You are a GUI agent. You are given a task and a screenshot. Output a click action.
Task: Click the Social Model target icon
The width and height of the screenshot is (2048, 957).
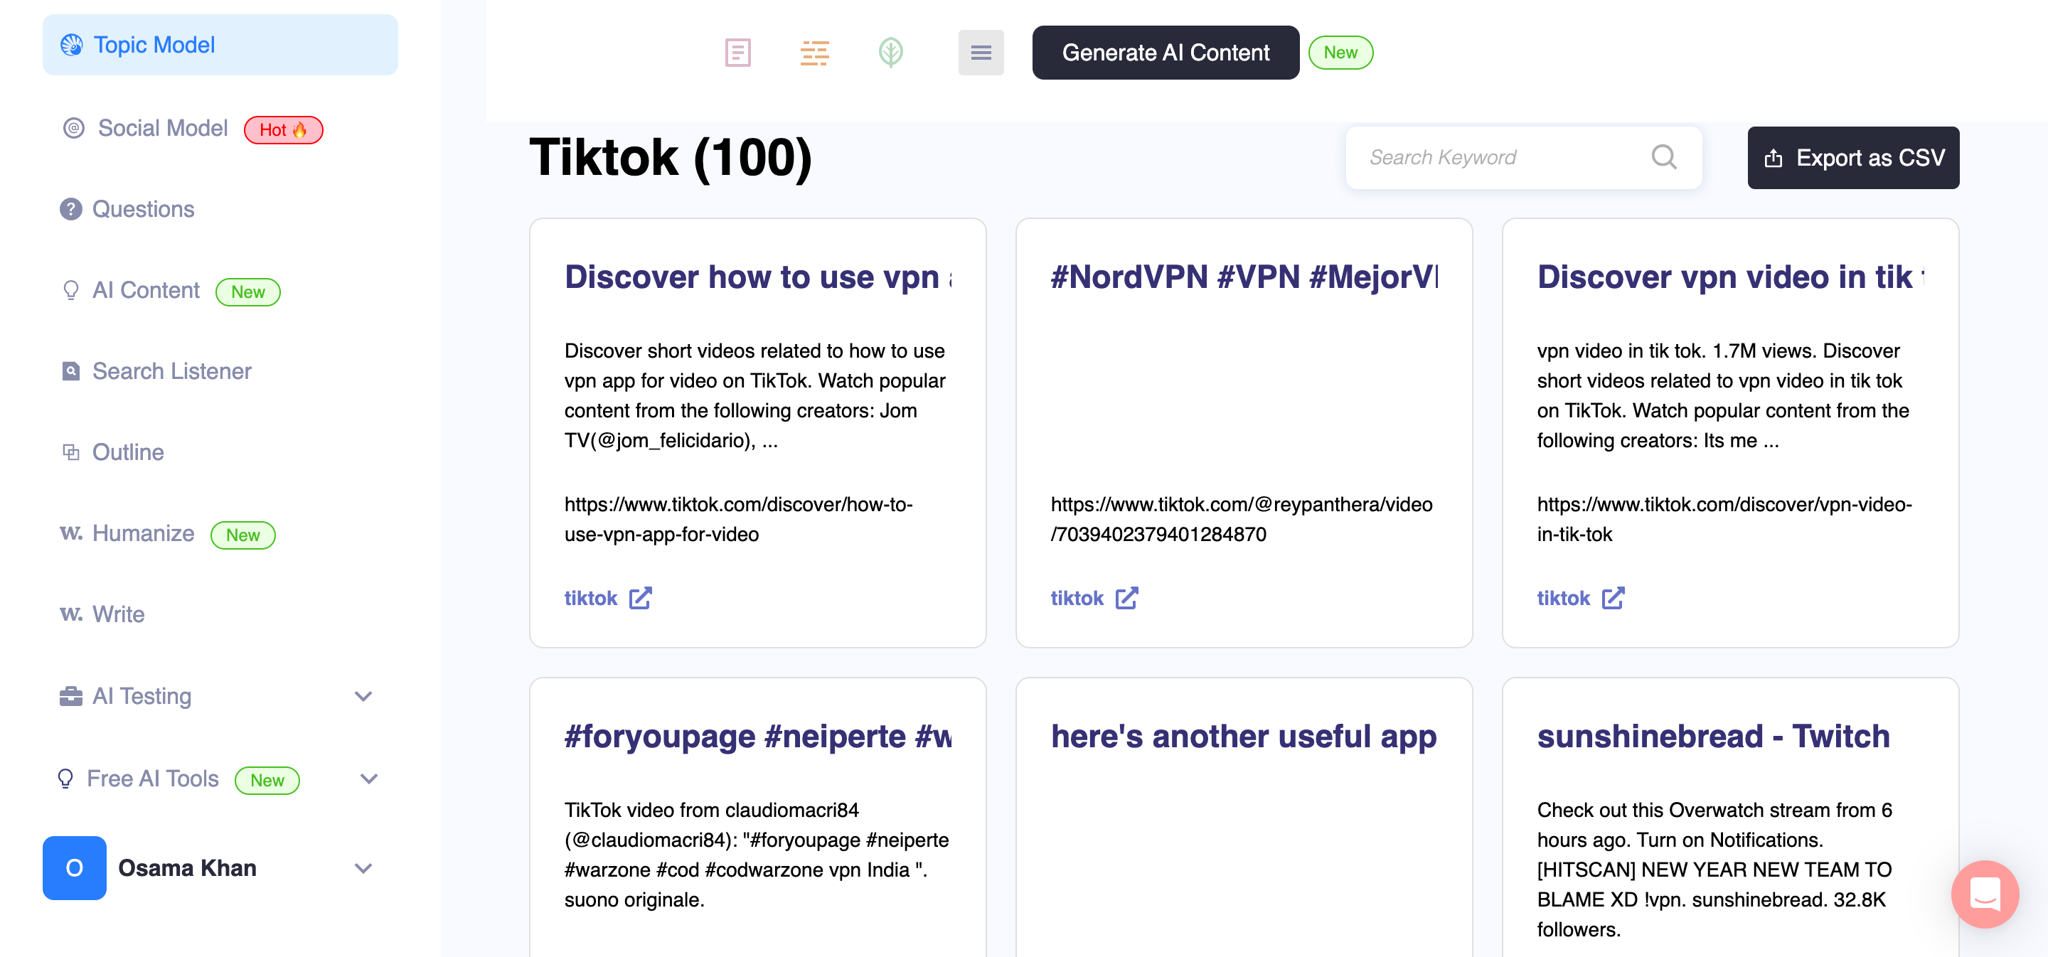(73, 129)
